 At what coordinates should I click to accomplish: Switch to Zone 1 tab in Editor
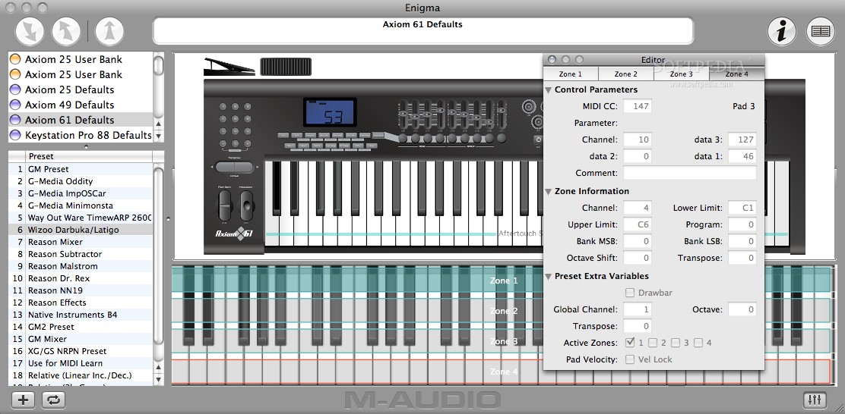click(570, 74)
